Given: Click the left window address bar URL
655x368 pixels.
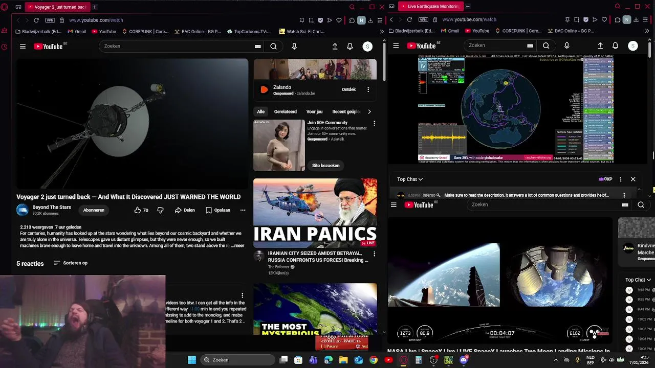Looking at the screenshot, I should [96, 20].
